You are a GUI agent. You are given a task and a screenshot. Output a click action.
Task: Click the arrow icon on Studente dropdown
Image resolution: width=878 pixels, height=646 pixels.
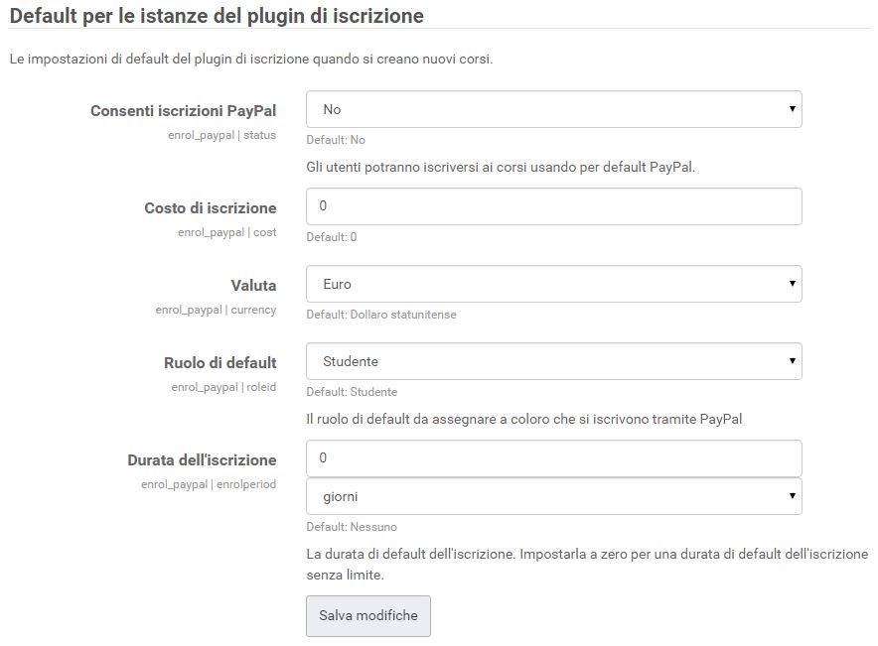(x=793, y=361)
